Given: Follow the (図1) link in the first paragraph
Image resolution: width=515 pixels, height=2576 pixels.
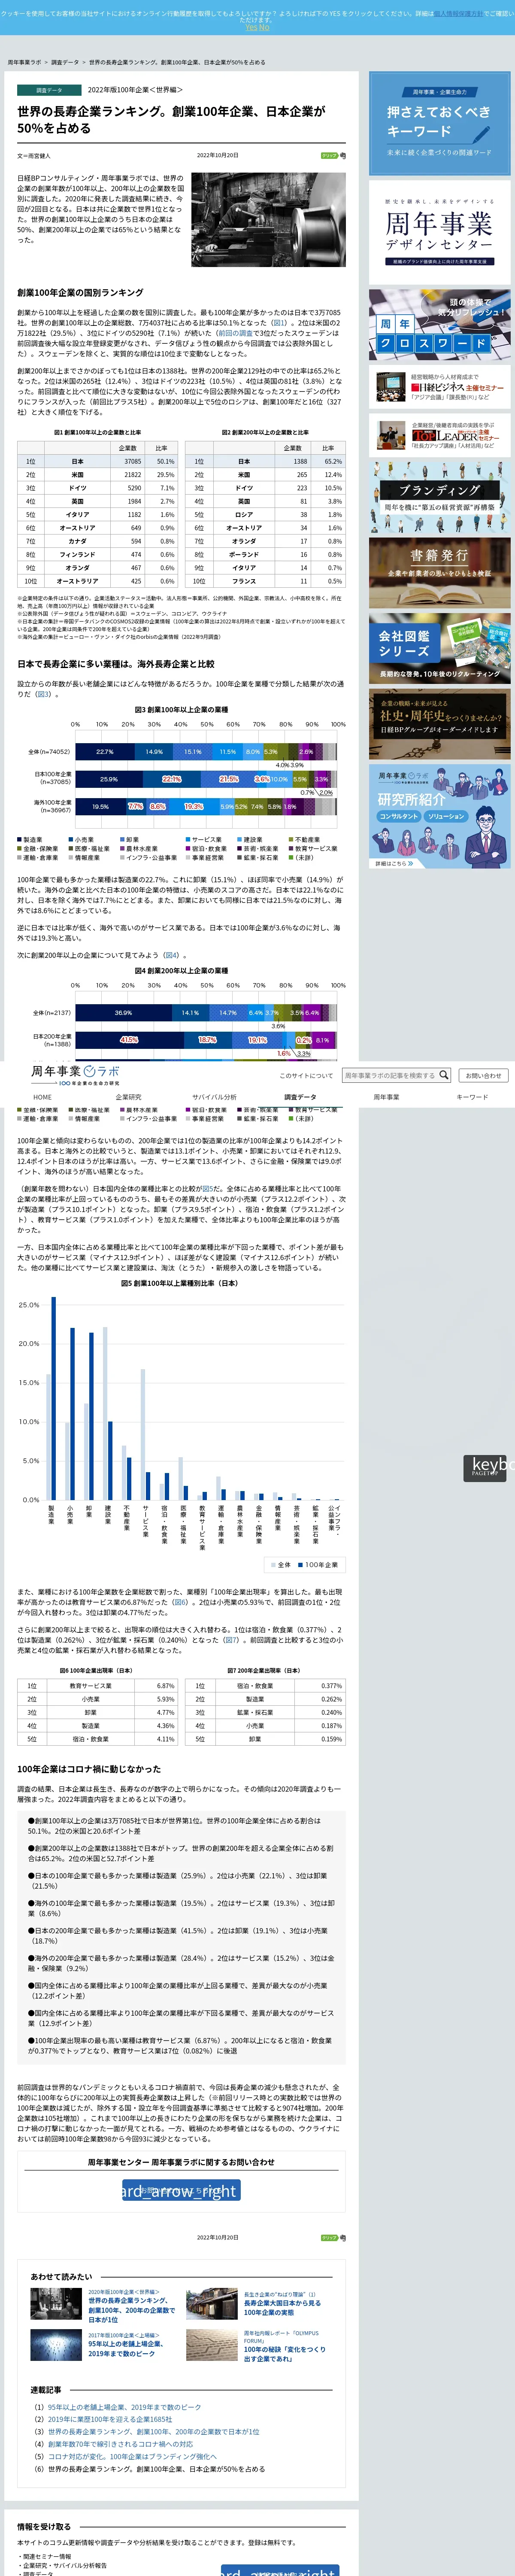Looking at the screenshot, I should coord(279,323).
